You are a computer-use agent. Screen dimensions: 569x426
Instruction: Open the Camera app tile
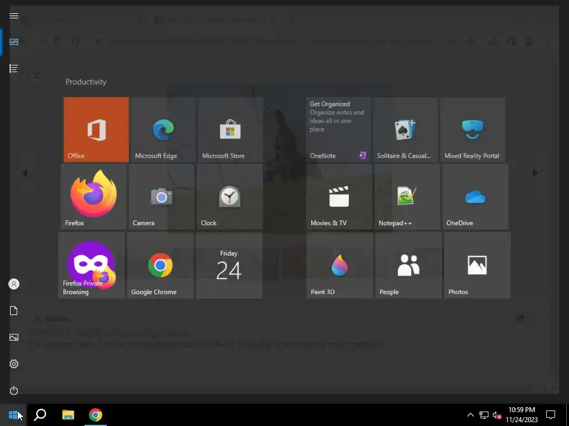point(162,197)
